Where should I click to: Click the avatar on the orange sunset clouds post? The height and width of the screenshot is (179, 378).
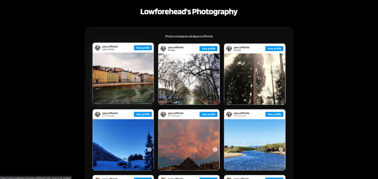(x=163, y=114)
